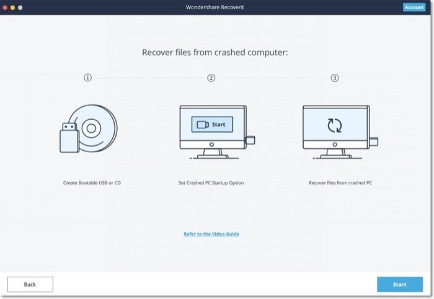Viewport: 434px width, 299px height.
Task: Click the Recover files from crashed computer heading
Action: [215, 53]
